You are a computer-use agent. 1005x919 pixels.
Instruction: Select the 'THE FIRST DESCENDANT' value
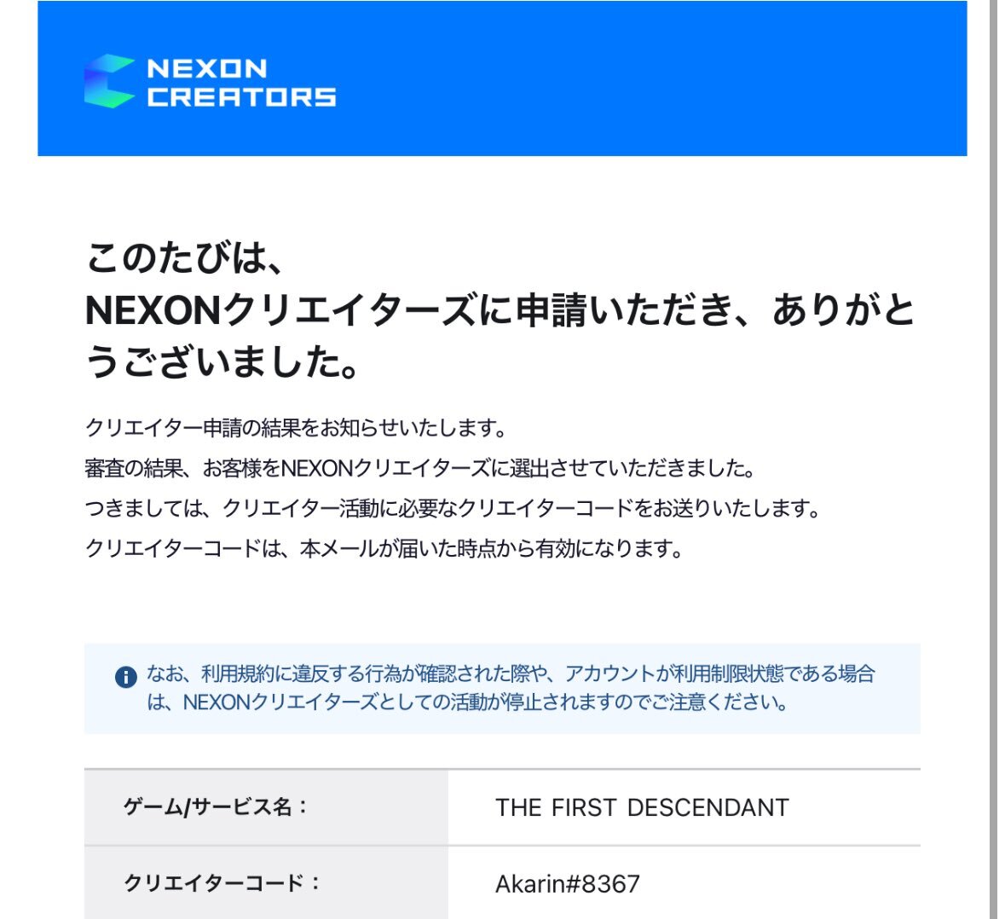click(x=642, y=807)
